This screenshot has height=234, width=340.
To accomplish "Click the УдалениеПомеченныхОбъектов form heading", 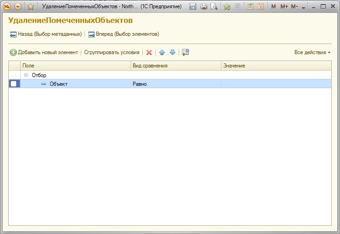I will 70,20.
